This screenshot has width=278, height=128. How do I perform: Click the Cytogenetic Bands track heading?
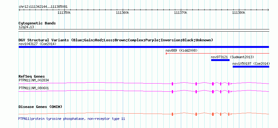click(x=37, y=23)
